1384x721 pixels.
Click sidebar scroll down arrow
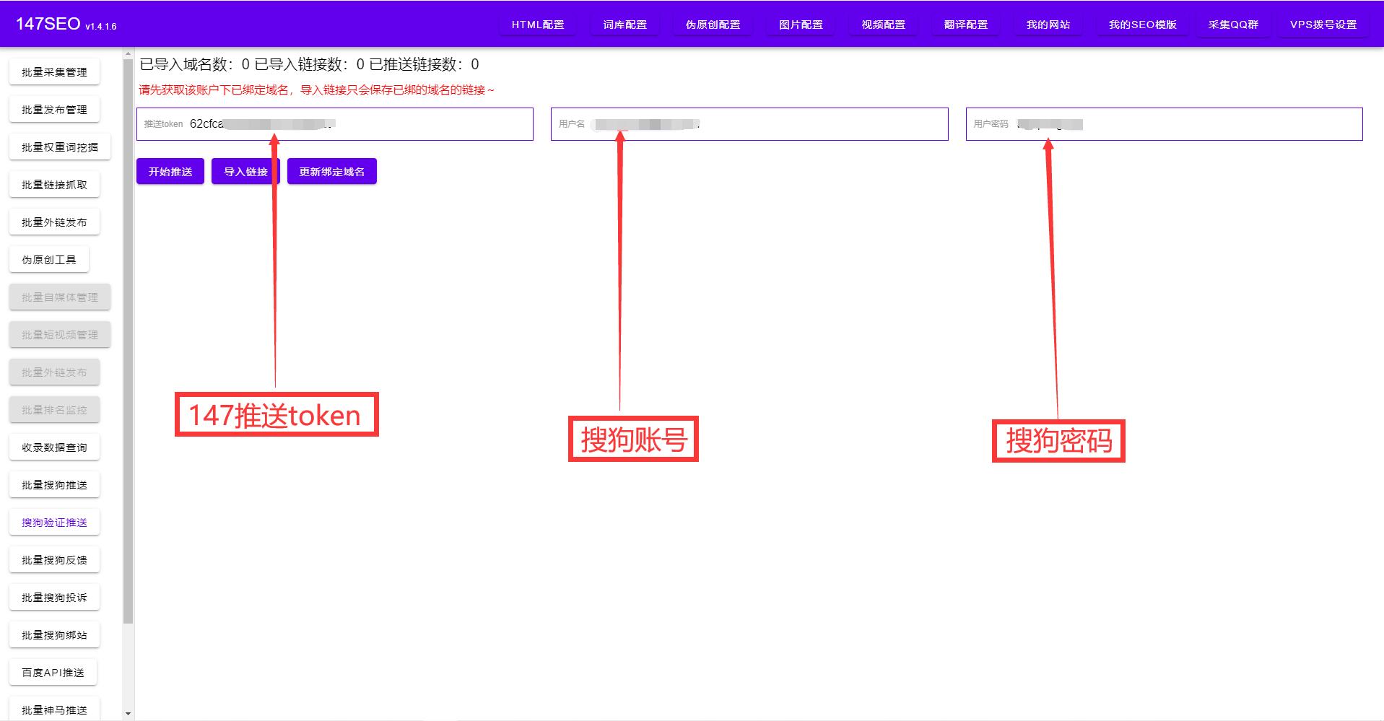tap(129, 714)
